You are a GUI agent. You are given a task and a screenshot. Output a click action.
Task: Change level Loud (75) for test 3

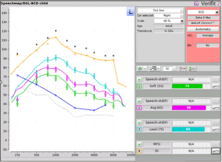tap(156, 130)
